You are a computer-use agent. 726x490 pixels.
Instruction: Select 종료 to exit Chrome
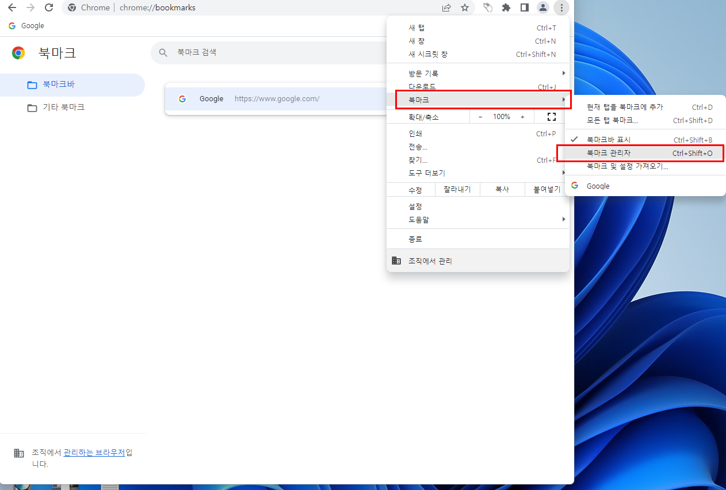pos(478,239)
